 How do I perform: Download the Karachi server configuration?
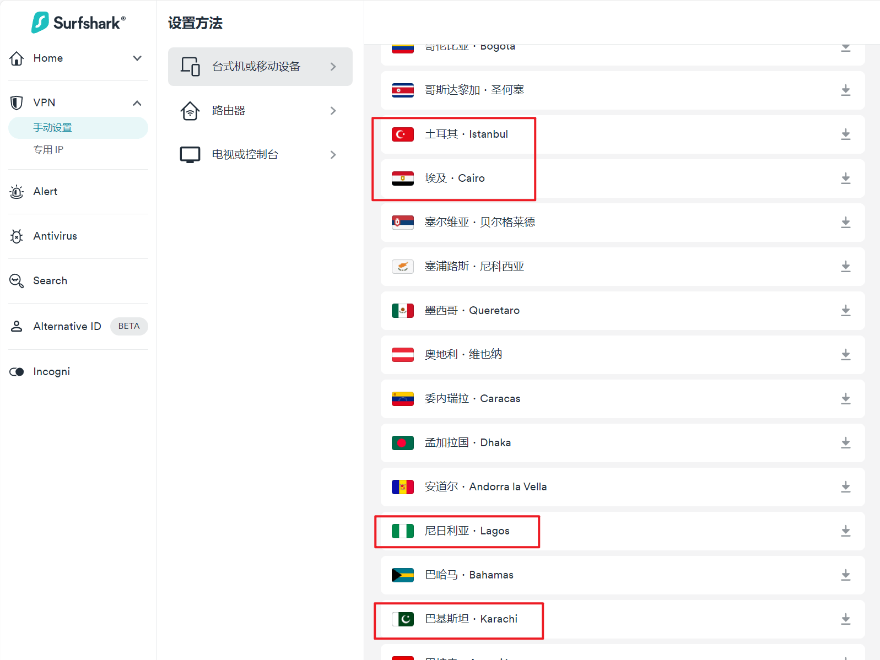845,619
